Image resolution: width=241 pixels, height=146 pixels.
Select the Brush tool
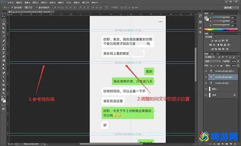(x=3, y=45)
